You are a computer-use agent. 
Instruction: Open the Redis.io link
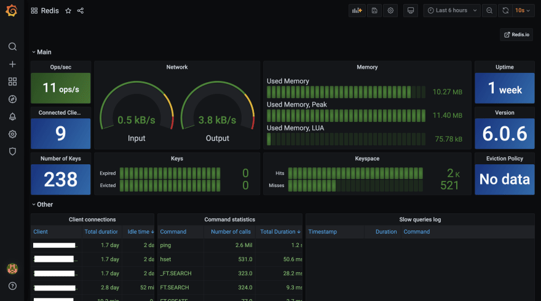tap(516, 34)
